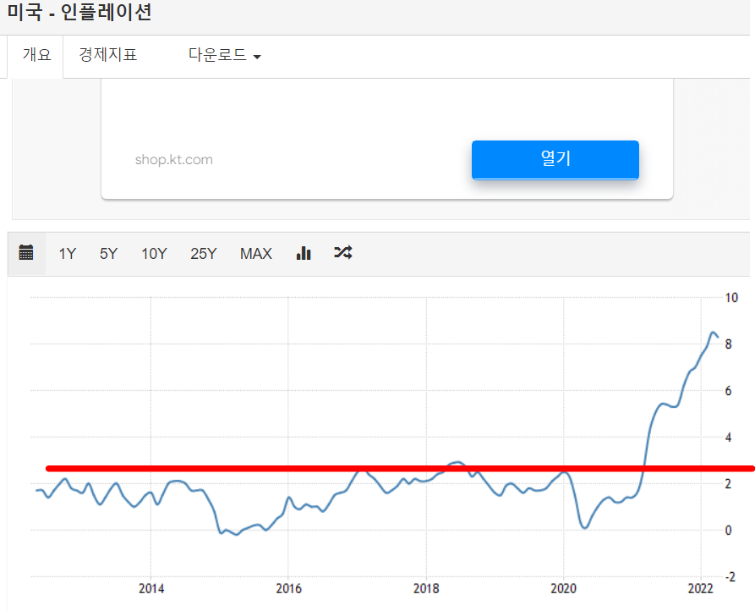Select the 5Y time range

click(108, 254)
